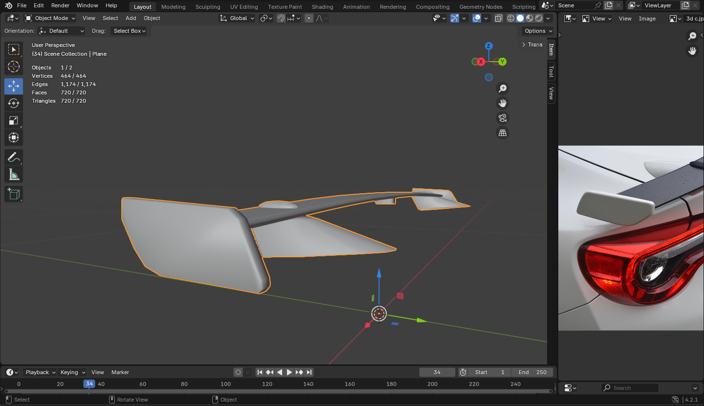
Task: Click the Add Cube tool
Action: pos(14,194)
